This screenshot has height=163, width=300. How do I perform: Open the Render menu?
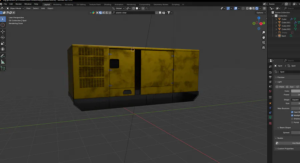tap(19, 4)
